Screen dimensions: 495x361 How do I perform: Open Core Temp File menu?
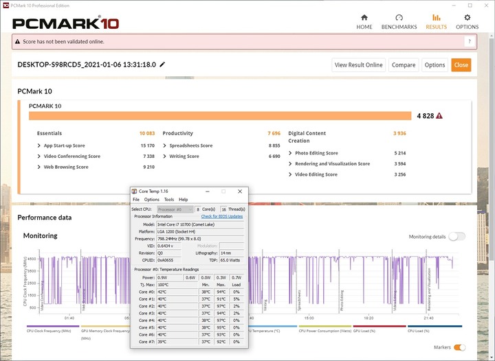[x=136, y=200]
